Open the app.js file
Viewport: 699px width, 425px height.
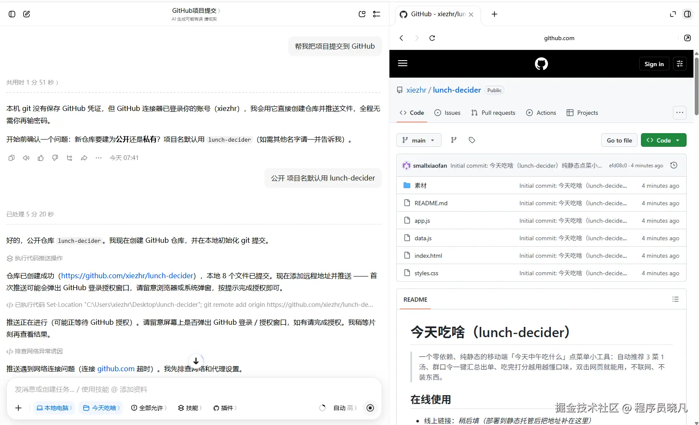[422, 221]
